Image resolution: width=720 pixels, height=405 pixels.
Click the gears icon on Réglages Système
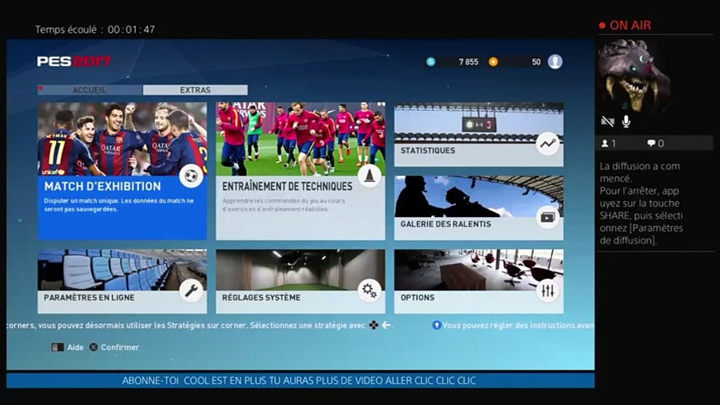369,291
